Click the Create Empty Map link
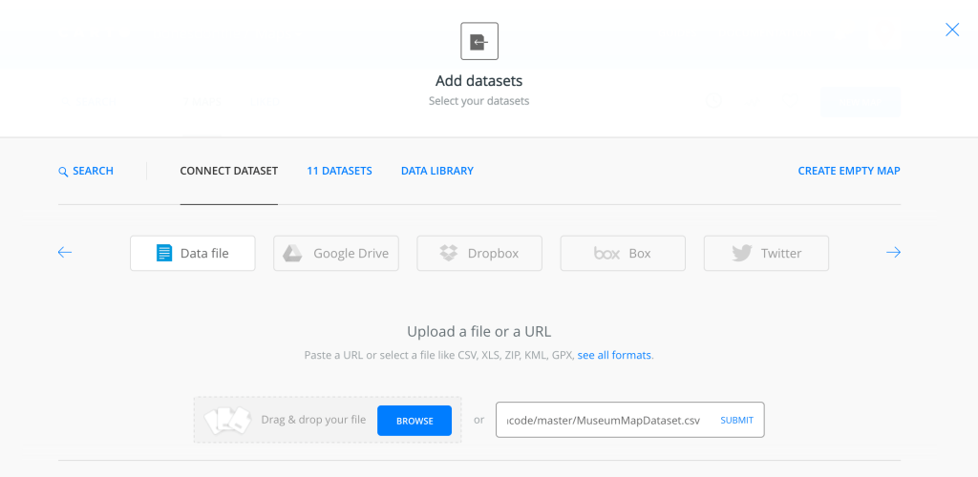The height and width of the screenshot is (477, 978). 848,171
